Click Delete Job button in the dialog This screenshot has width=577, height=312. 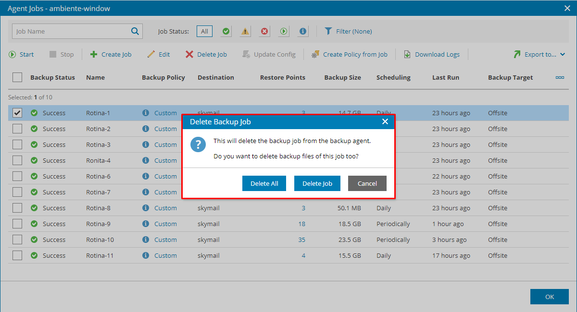pyautogui.click(x=317, y=183)
